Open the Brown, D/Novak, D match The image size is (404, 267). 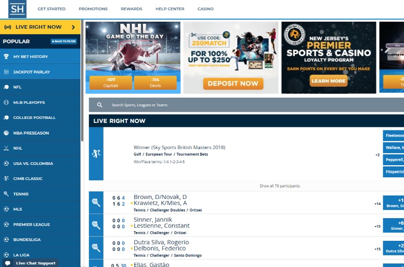click(x=160, y=197)
